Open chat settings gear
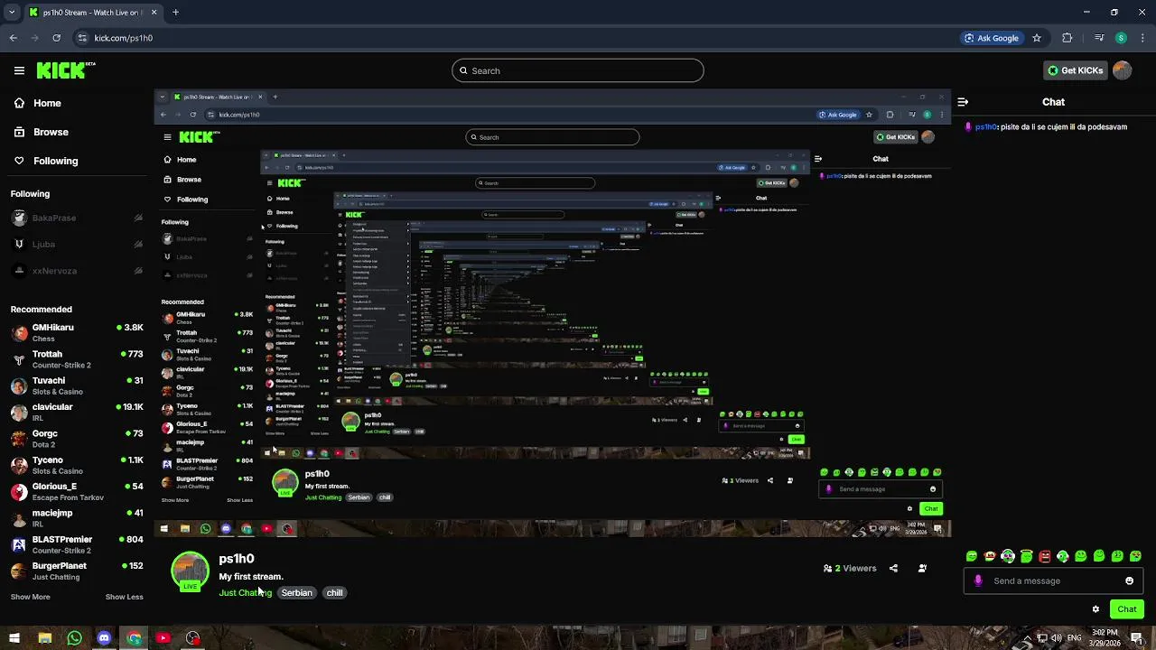This screenshot has width=1156, height=650. [x=1095, y=609]
